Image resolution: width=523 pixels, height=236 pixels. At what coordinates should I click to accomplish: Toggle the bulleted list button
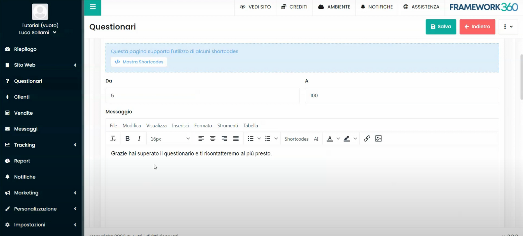251,139
